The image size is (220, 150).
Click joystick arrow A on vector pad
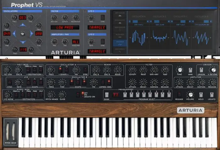(x=14, y=34)
